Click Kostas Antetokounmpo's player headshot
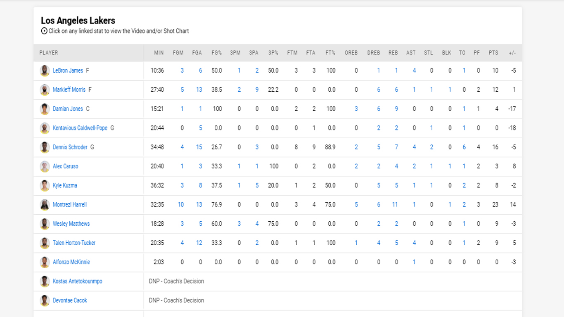 pyautogui.click(x=45, y=281)
